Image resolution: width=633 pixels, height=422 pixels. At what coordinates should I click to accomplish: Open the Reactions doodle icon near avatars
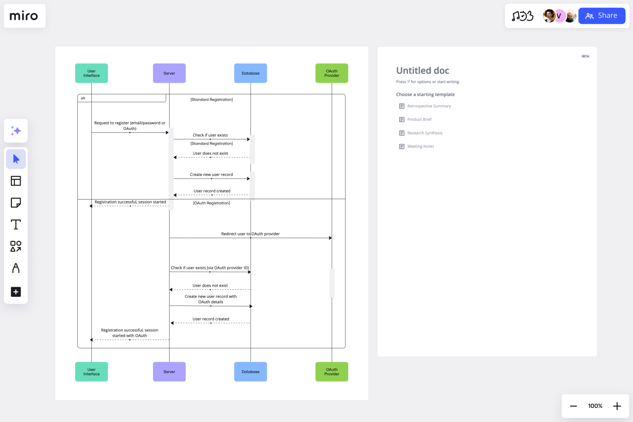(x=522, y=16)
